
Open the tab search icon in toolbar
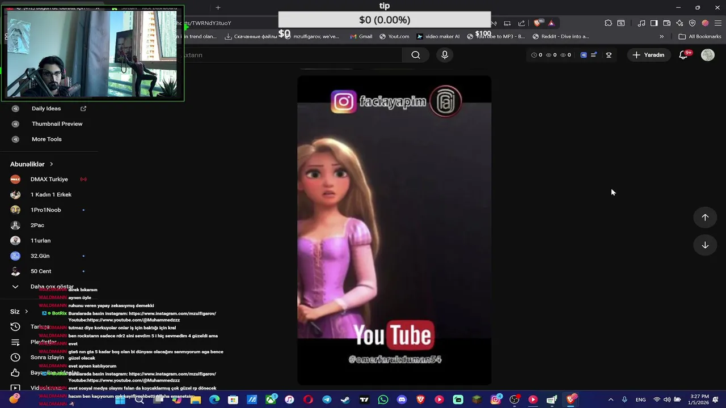(x=621, y=23)
